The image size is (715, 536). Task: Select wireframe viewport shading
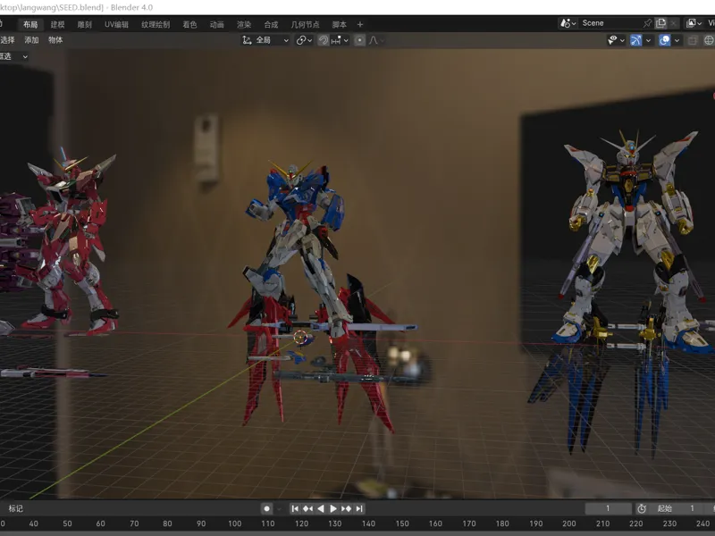[709, 40]
